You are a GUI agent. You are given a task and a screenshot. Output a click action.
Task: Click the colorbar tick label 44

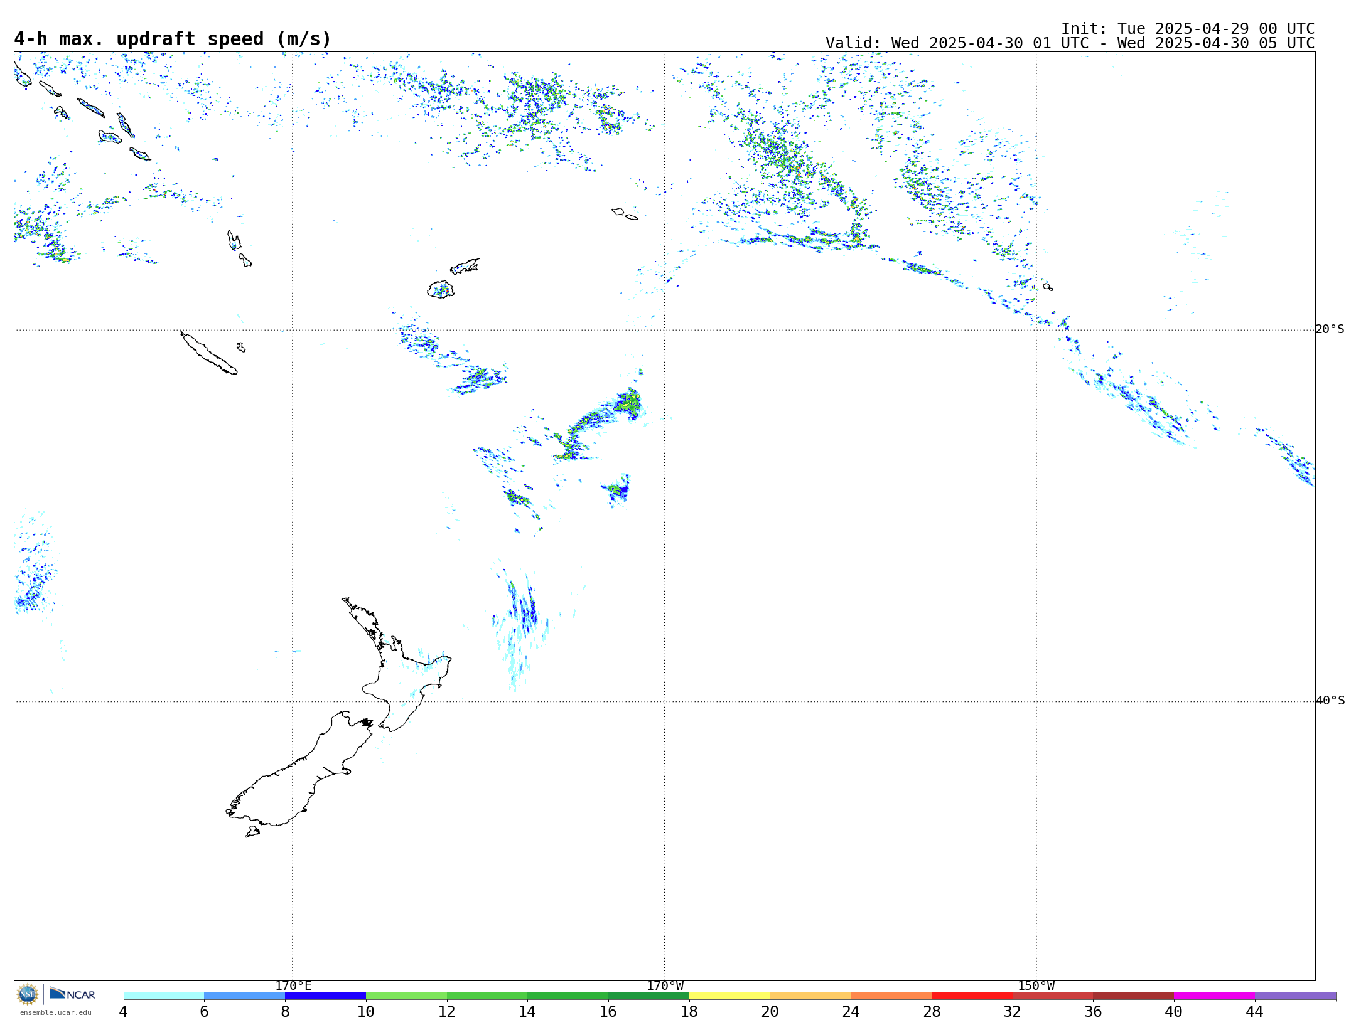(x=1255, y=1011)
